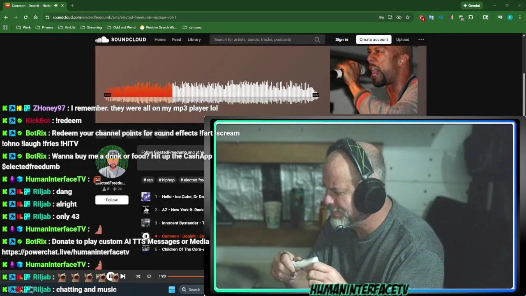The image size is (526, 296).
Task: Open the campers bookmarks folder
Action: [x=192, y=28]
